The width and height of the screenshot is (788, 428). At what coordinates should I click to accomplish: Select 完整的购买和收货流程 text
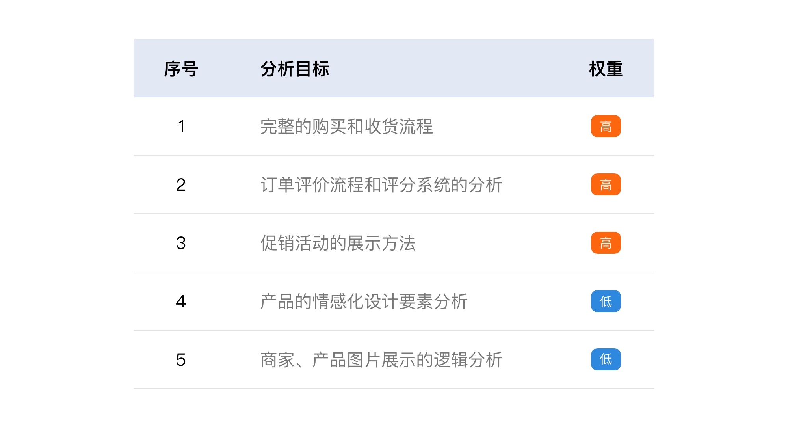(347, 127)
